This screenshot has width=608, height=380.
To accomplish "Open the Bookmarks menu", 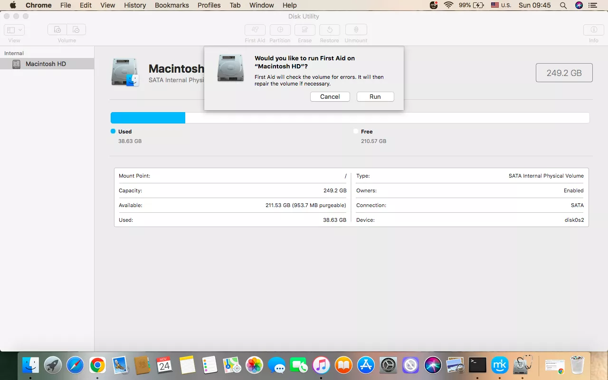I will [x=171, y=5].
